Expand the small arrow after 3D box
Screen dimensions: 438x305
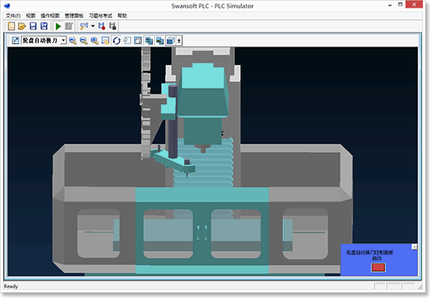pos(179,41)
